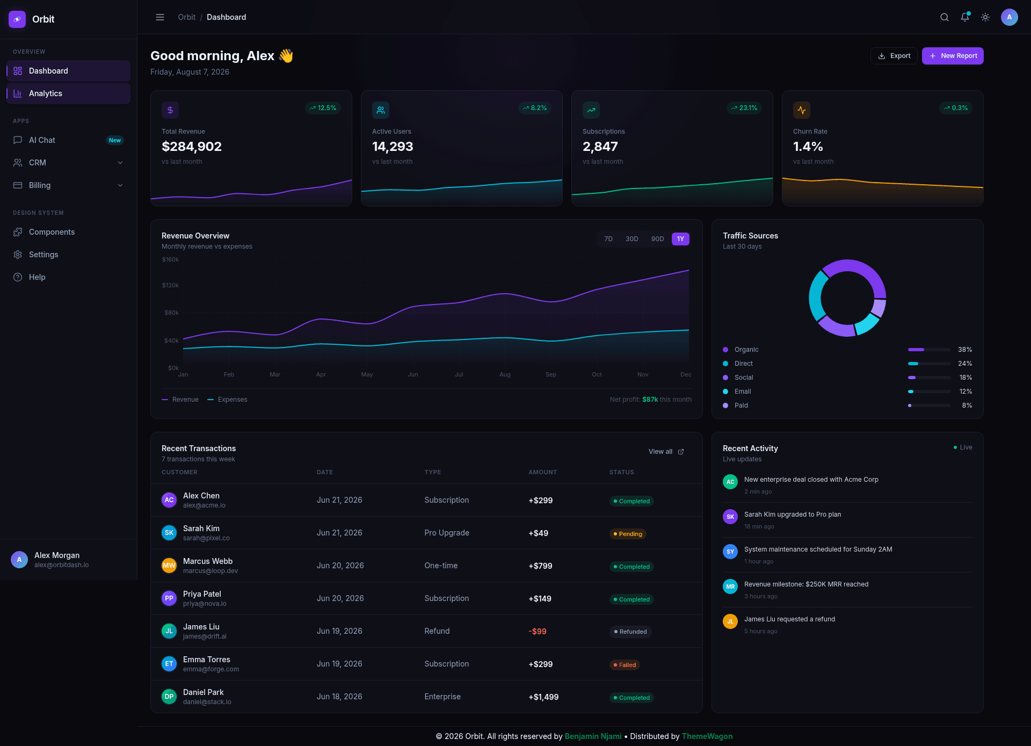Screen dimensions: 1031x746
Task: Toggle the Expenses legend item
Action: click(227, 400)
